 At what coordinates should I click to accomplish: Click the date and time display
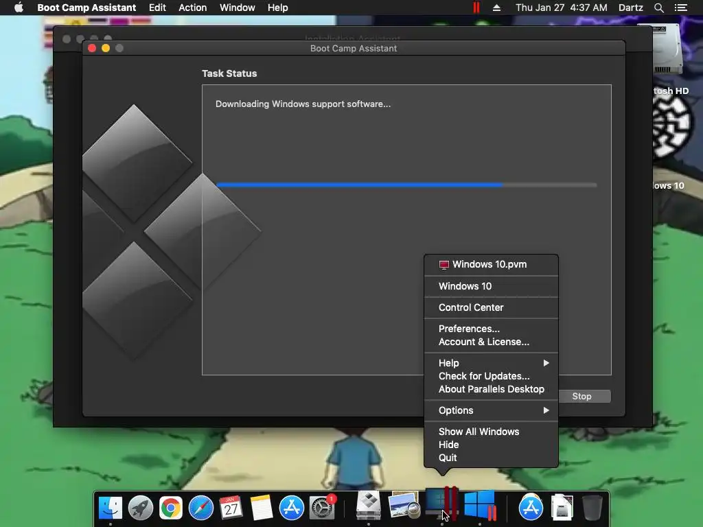tap(562, 8)
